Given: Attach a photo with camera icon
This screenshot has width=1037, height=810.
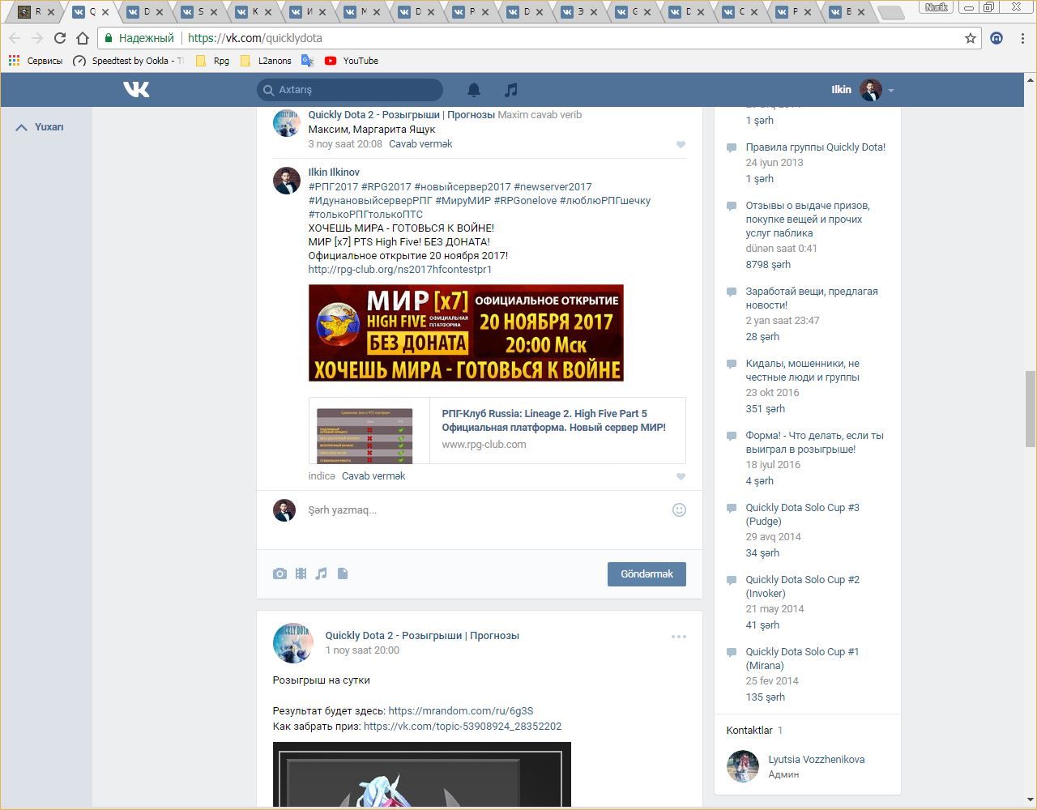Looking at the screenshot, I should coord(280,573).
